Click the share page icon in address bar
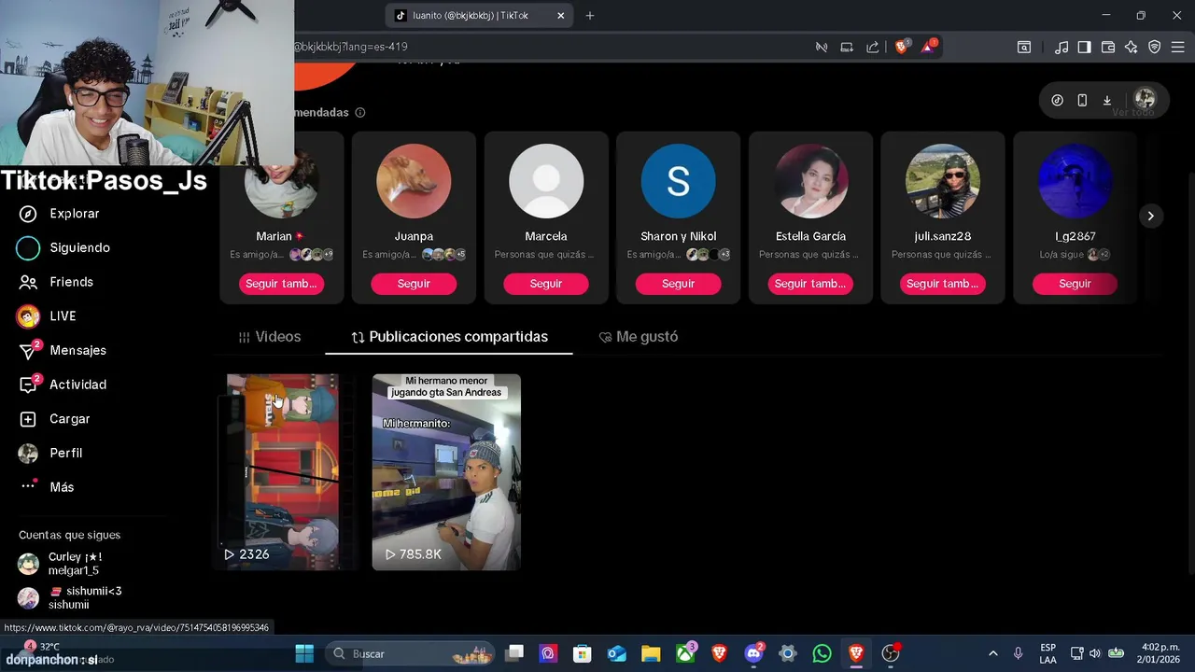 click(x=873, y=47)
